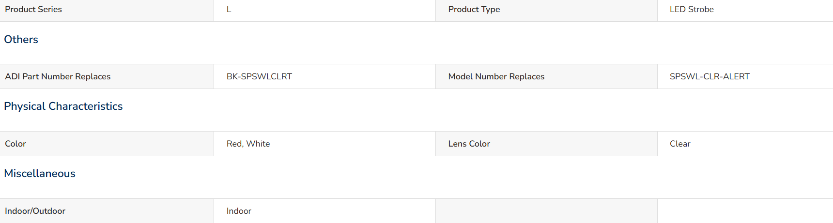
Task: Click the Miscellaneous section heading
Action: [x=40, y=174]
